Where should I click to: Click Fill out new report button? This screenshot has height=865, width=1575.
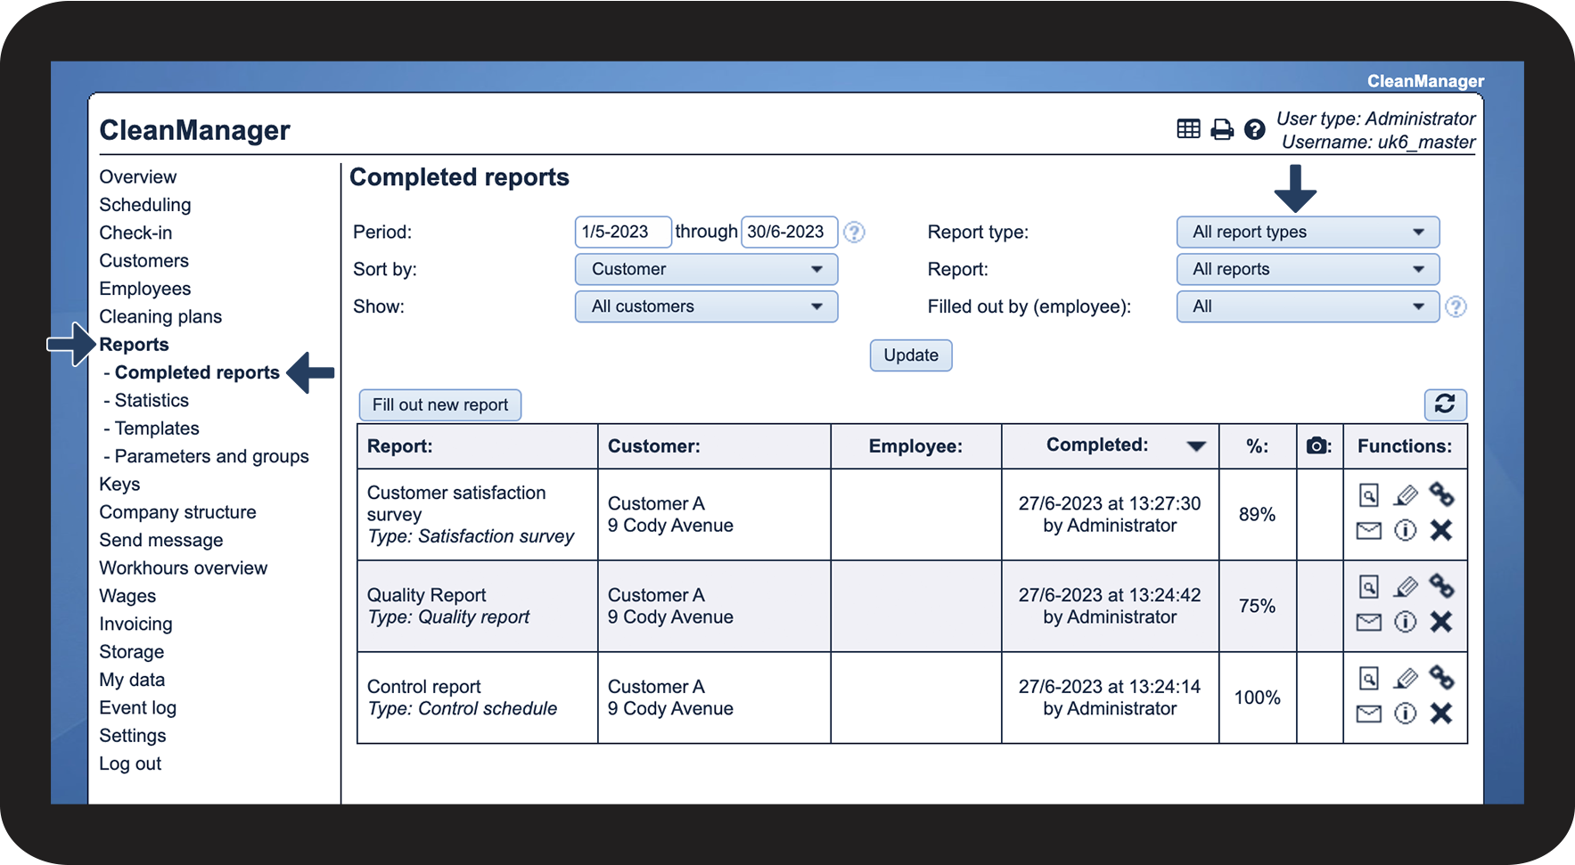tap(439, 405)
